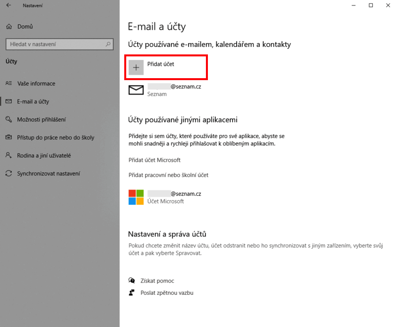Click the Microsoft logo account icon

point(136,197)
